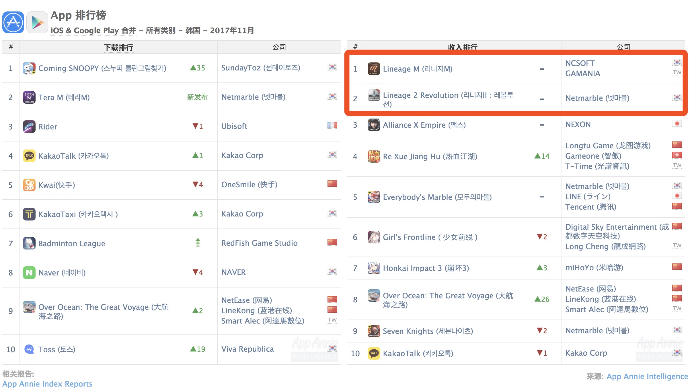Open the Long Cheng (龍成網路) link

(605, 246)
